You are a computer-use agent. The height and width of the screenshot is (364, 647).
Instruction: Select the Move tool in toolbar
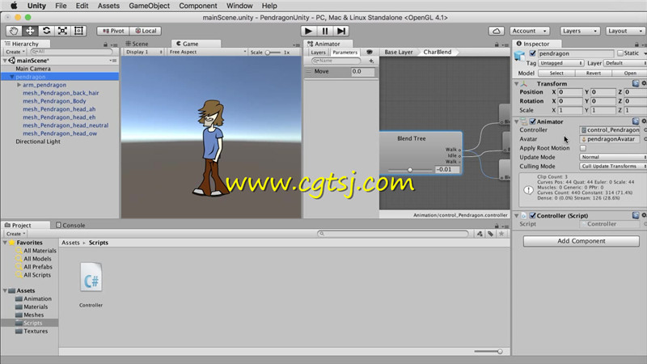(30, 31)
